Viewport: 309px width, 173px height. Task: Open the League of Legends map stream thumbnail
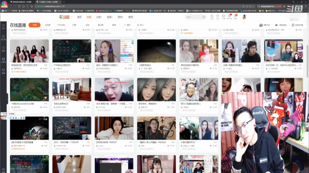click(x=29, y=89)
